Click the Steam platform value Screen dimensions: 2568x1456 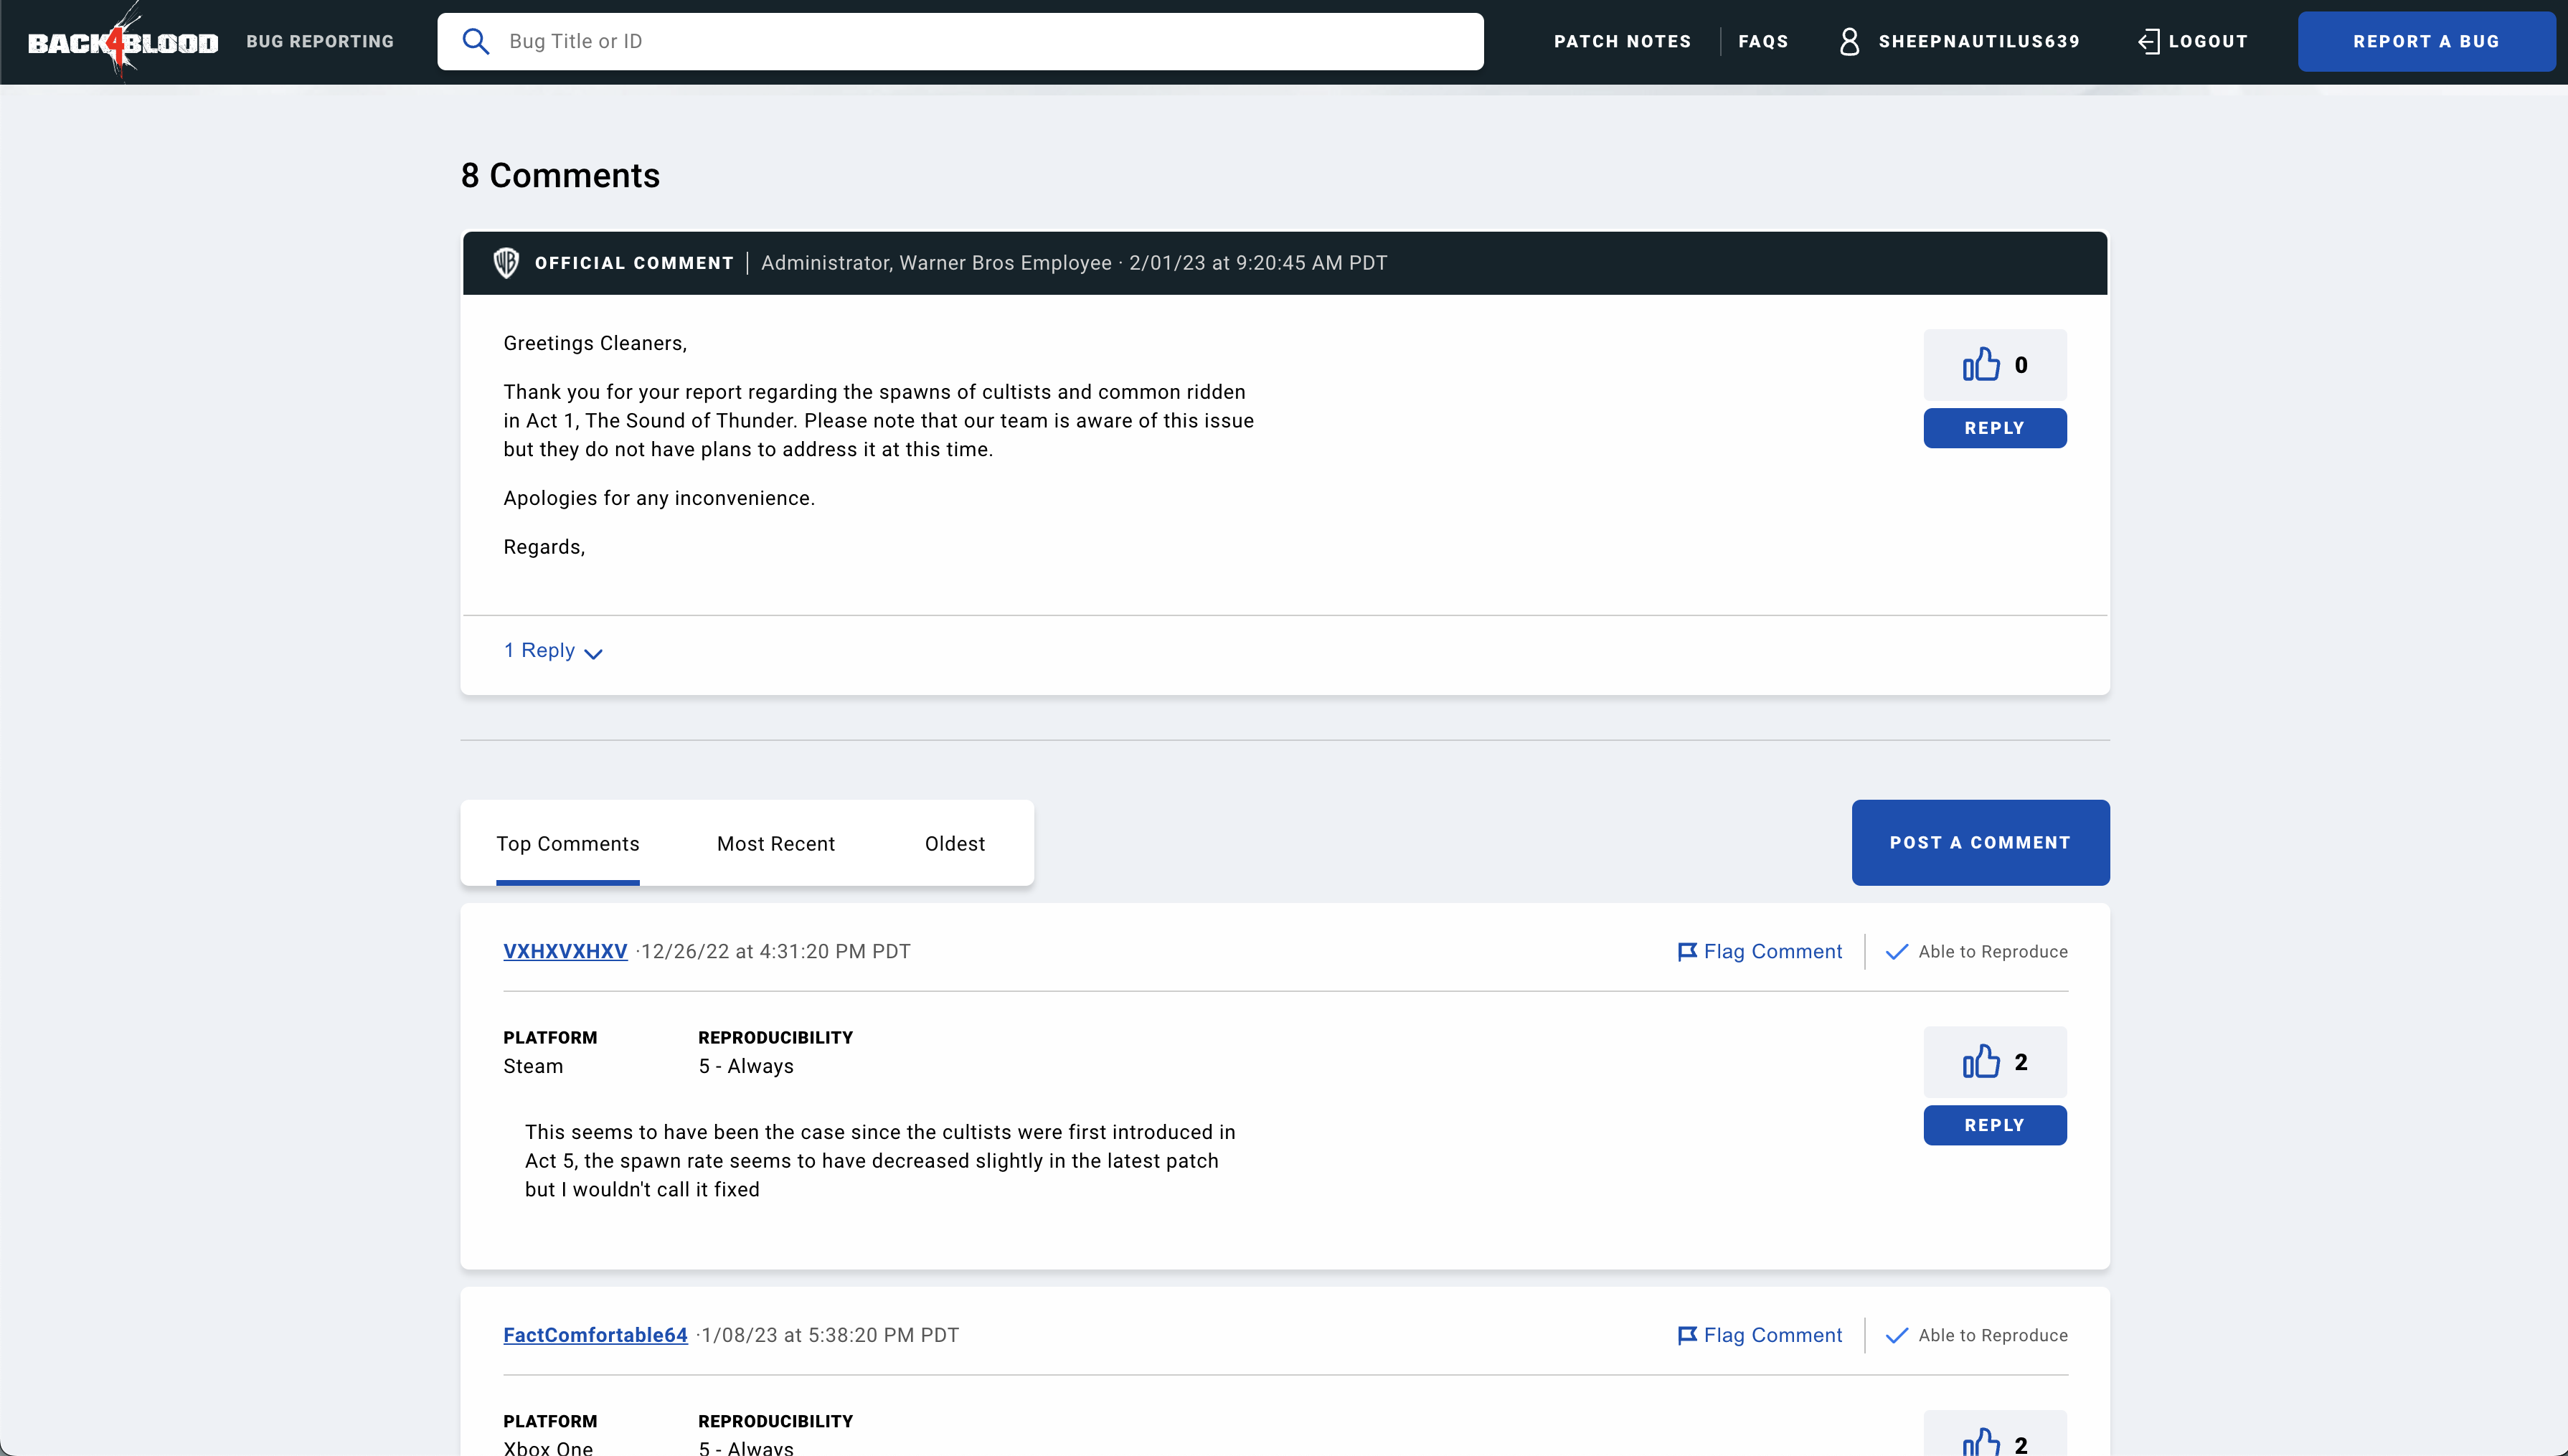533,1066
